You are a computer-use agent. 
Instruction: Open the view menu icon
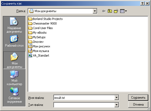pos(123,11)
